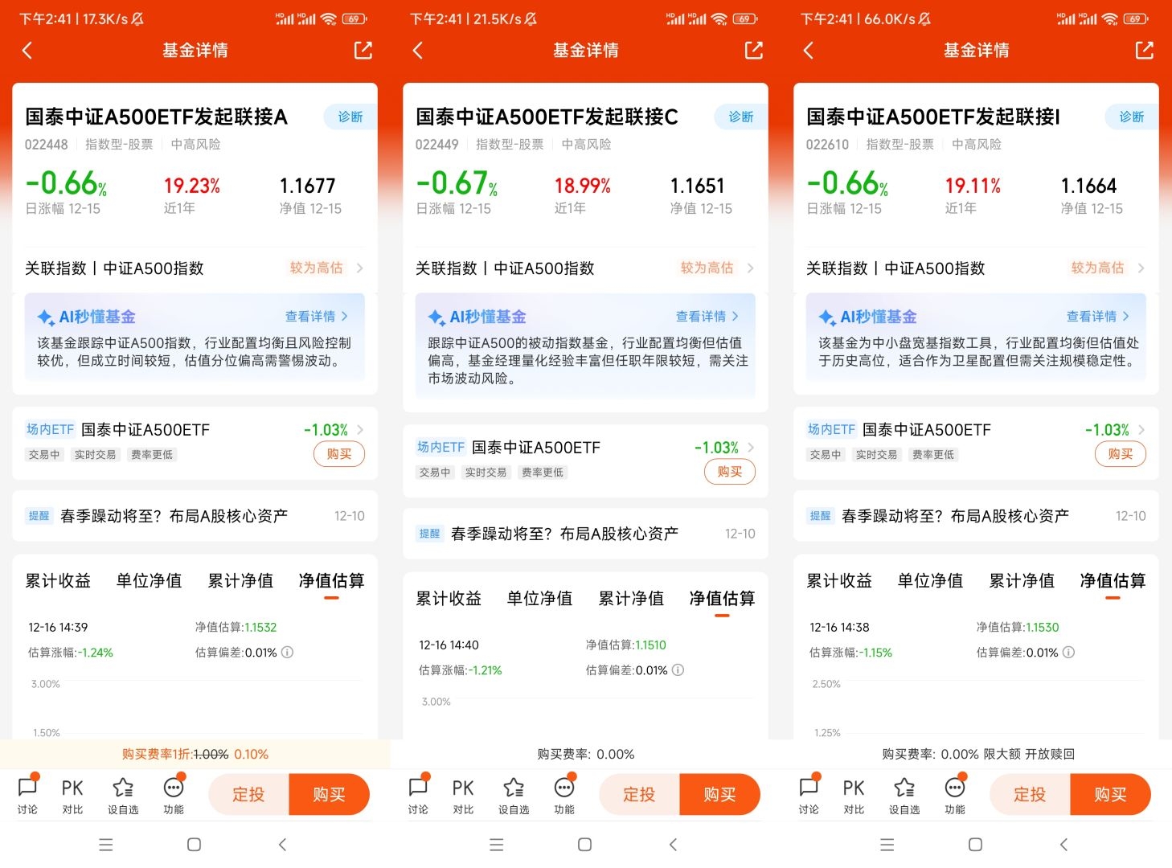Open PK 对比 for 联接A fund

pyautogui.click(x=72, y=795)
